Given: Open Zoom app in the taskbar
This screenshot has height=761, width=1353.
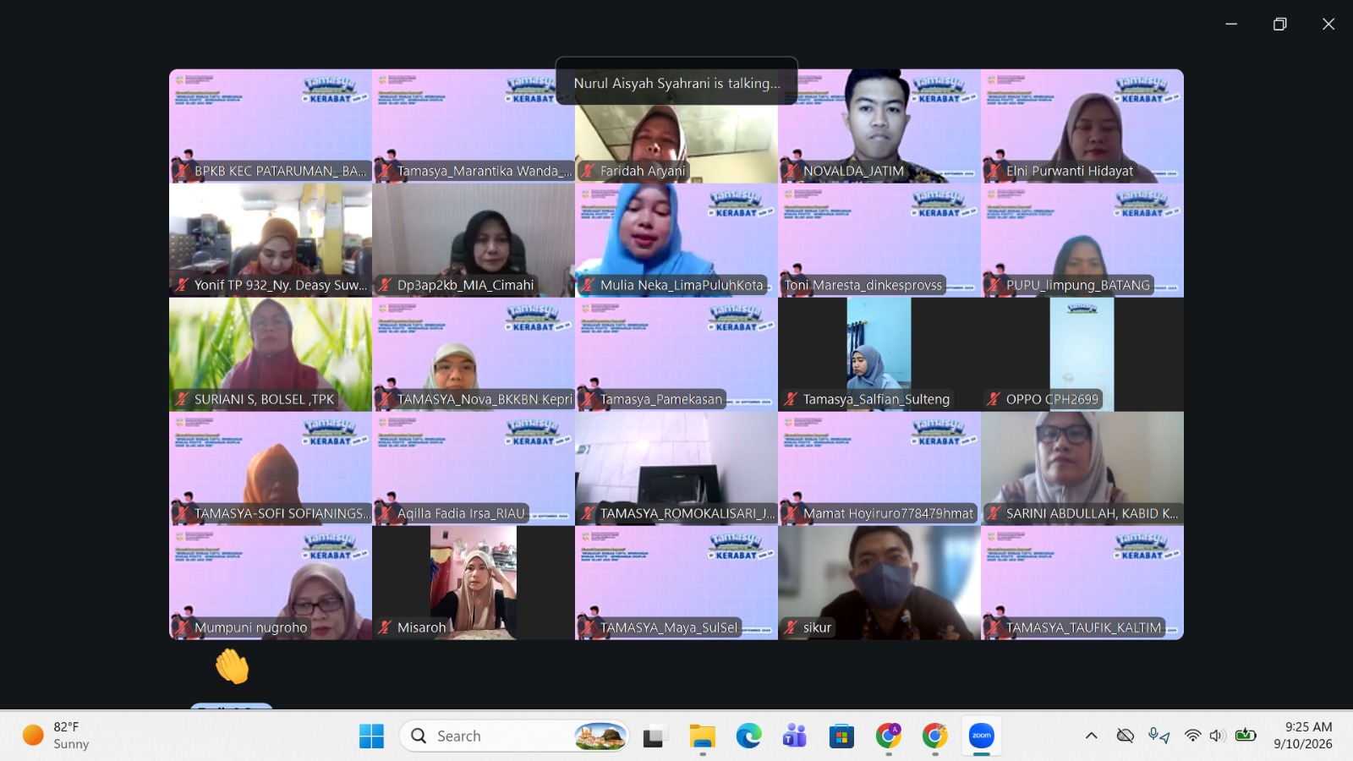Looking at the screenshot, I should [x=981, y=736].
